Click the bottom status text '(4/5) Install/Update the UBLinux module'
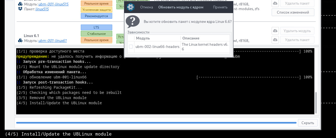This screenshot has height=138, width=336. tap(58, 134)
